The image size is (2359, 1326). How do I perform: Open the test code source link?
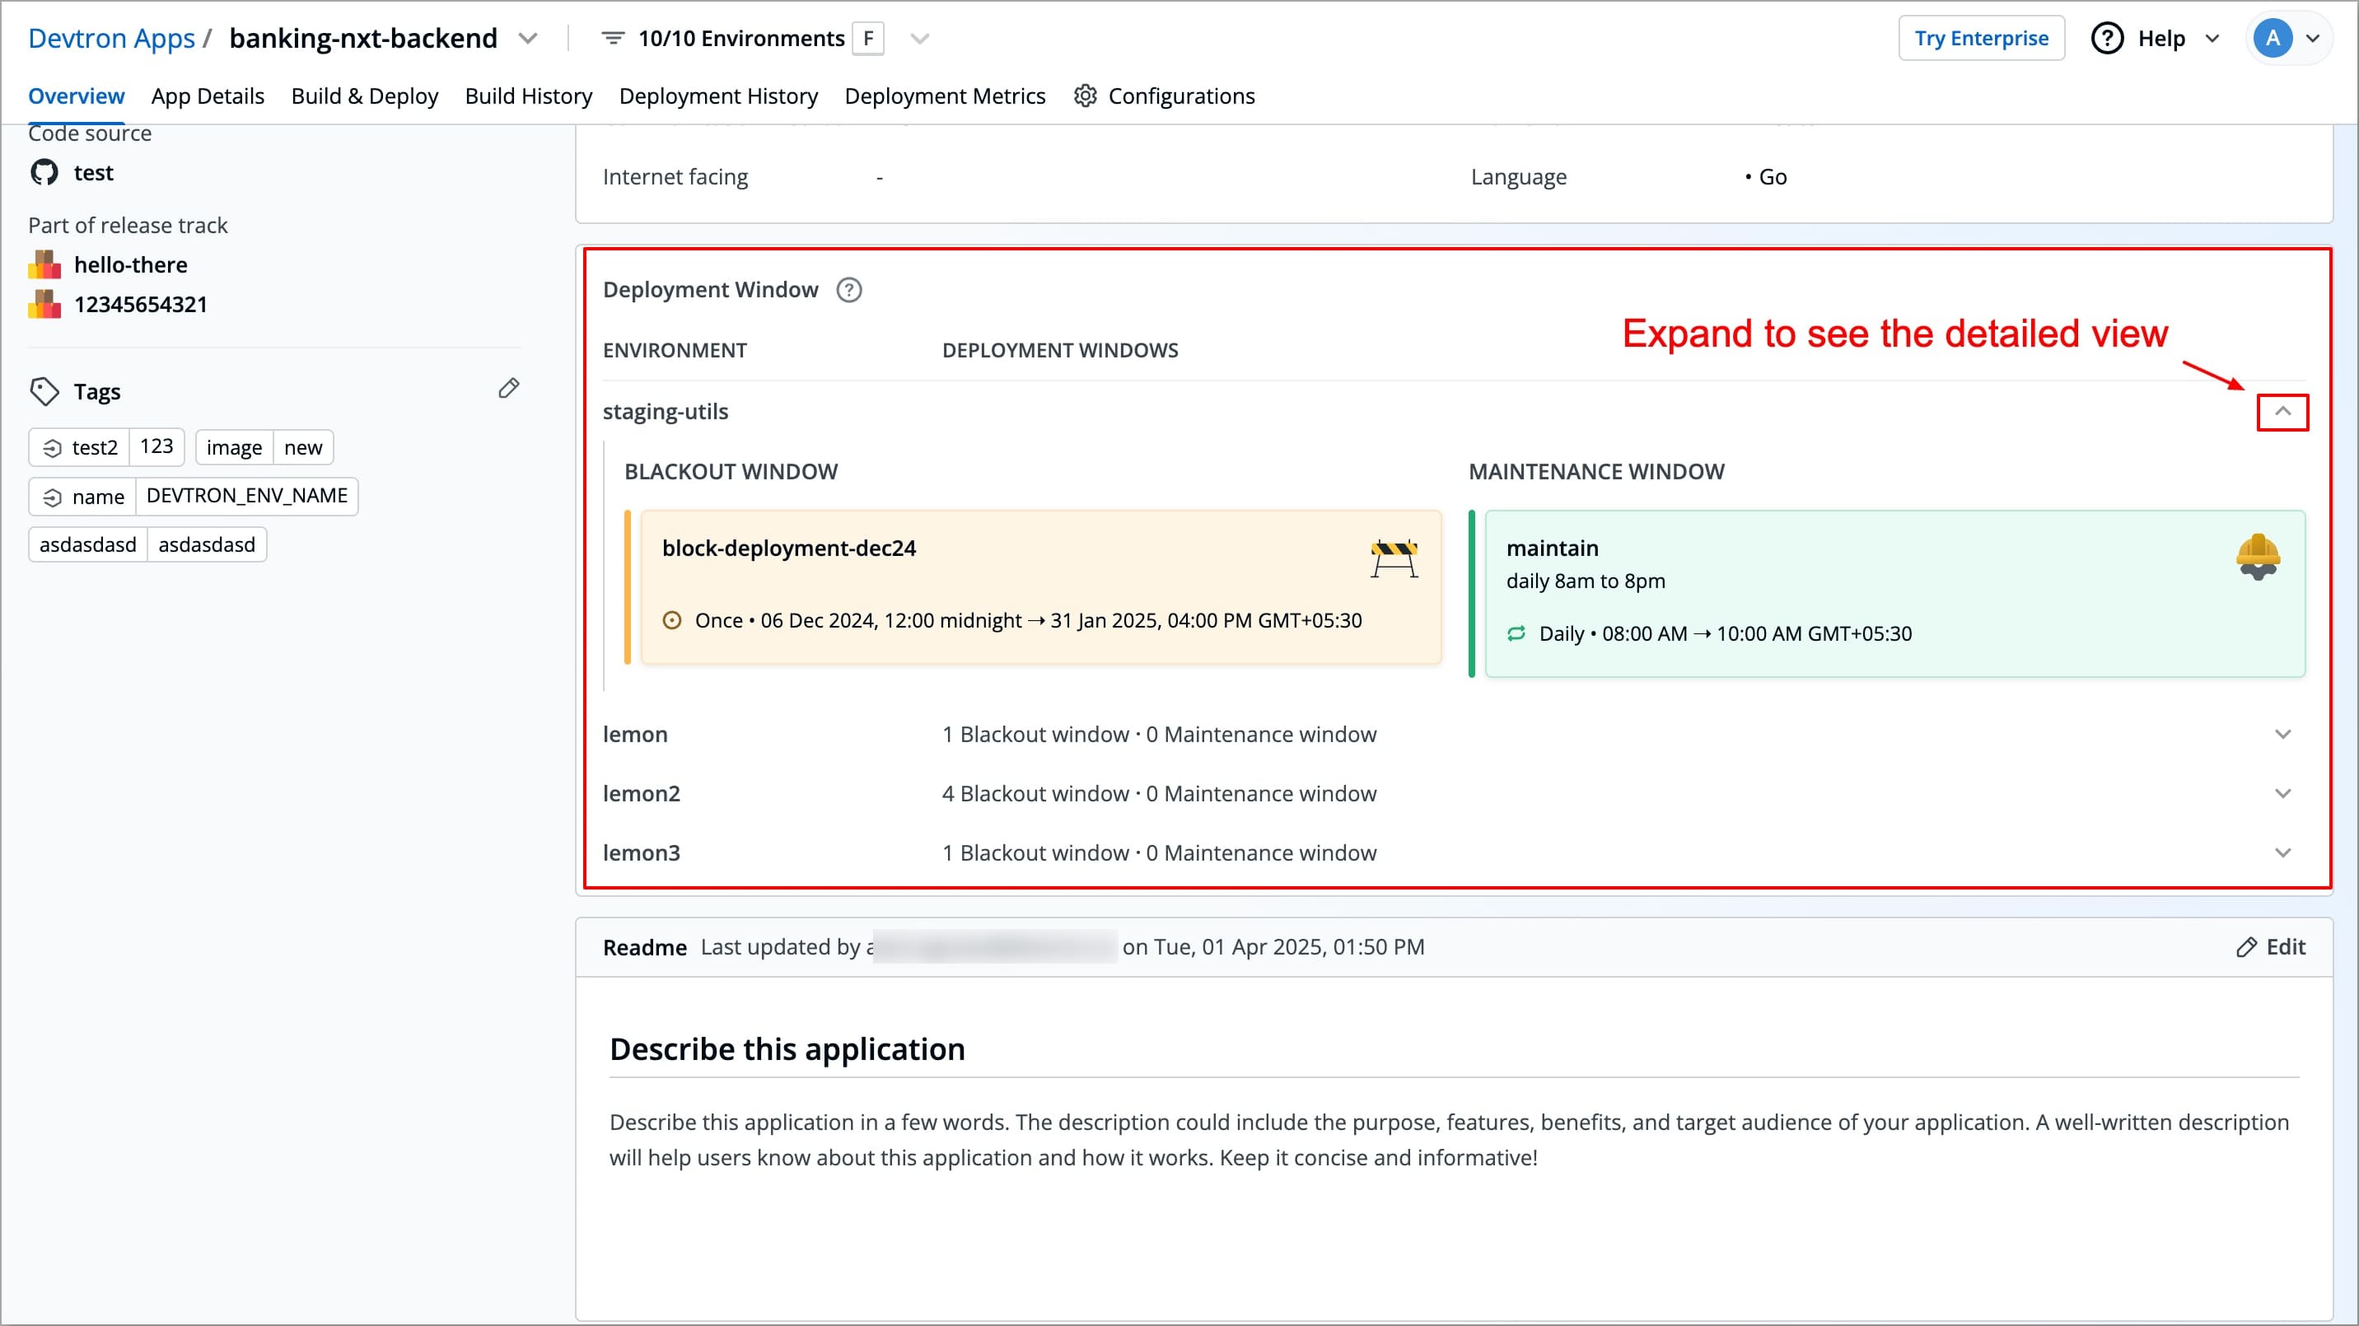[x=93, y=173]
